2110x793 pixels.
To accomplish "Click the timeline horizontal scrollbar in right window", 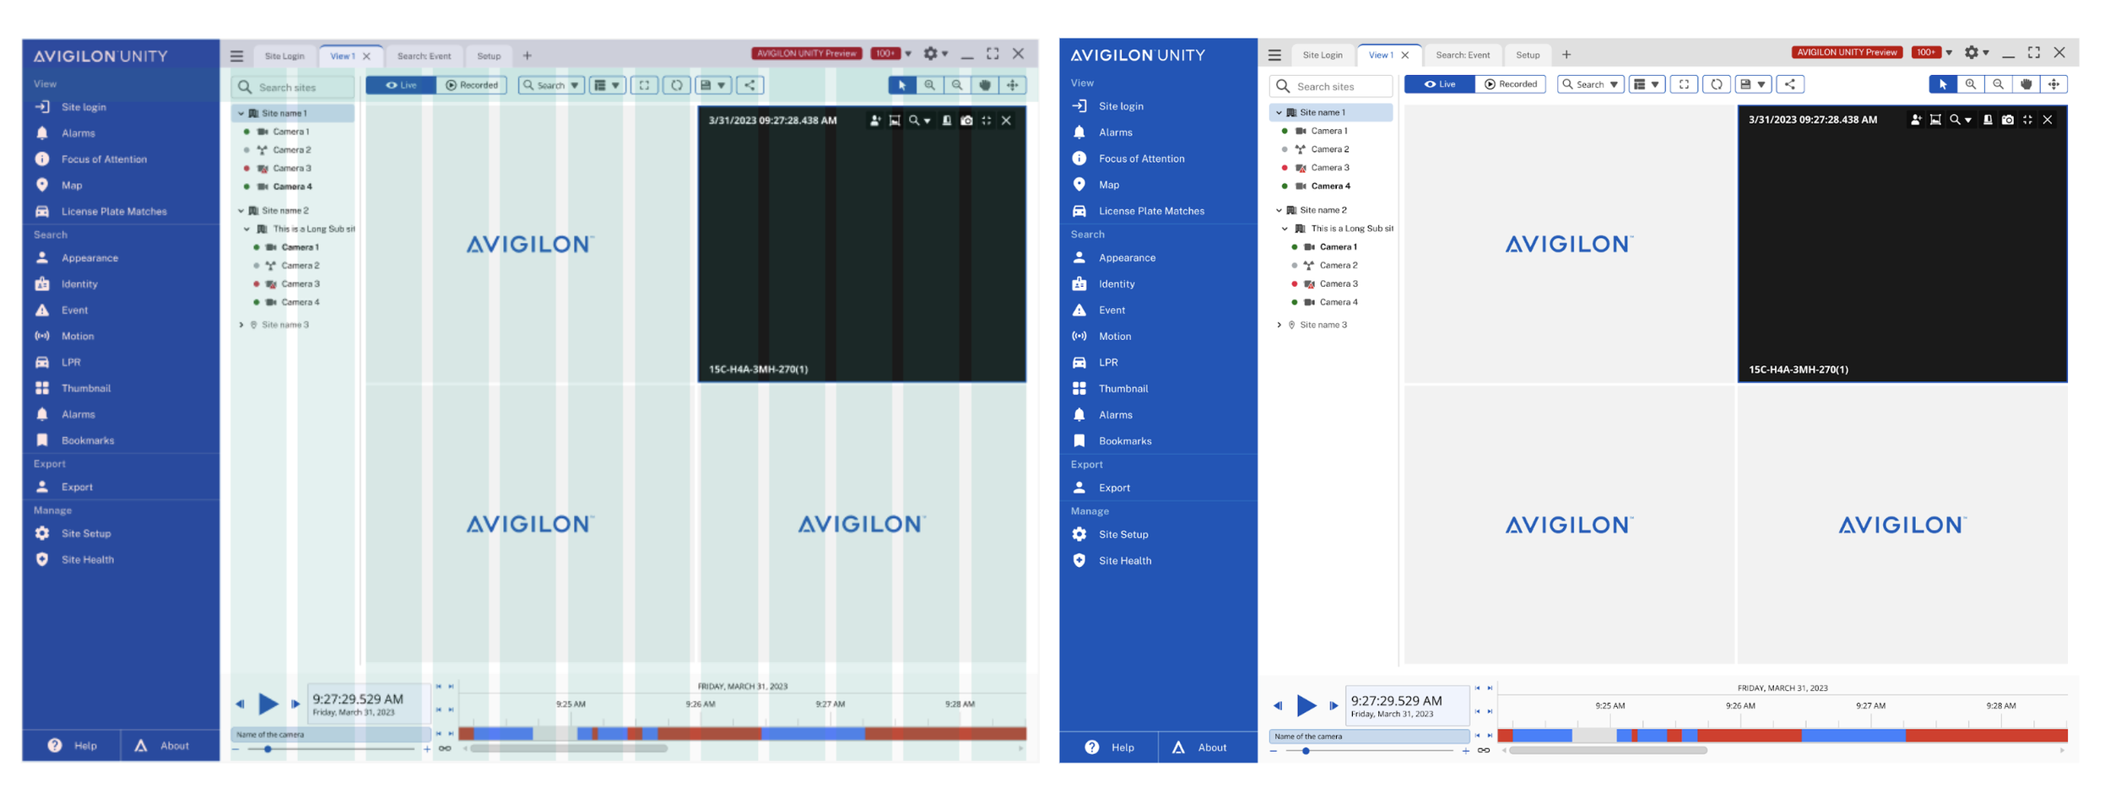I will tap(1608, 750).
